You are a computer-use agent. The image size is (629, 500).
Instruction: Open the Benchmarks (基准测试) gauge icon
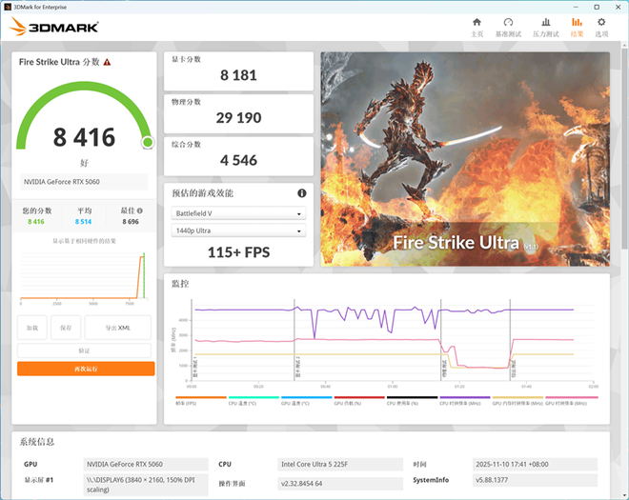point(508,27)
